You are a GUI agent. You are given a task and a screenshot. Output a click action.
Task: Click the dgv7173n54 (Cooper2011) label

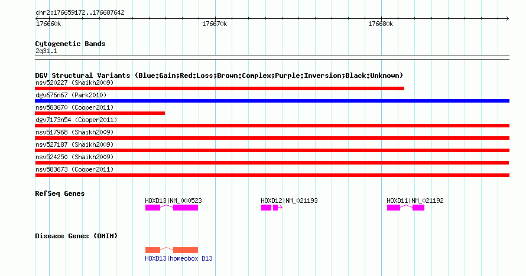(x=76, y=120)
